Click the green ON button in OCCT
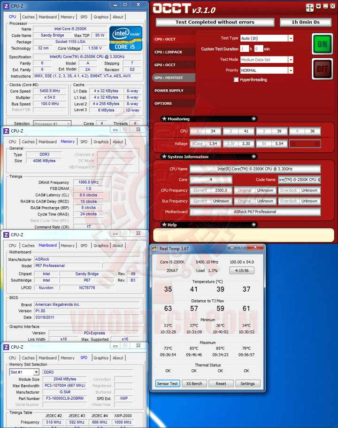 point(322,44)
